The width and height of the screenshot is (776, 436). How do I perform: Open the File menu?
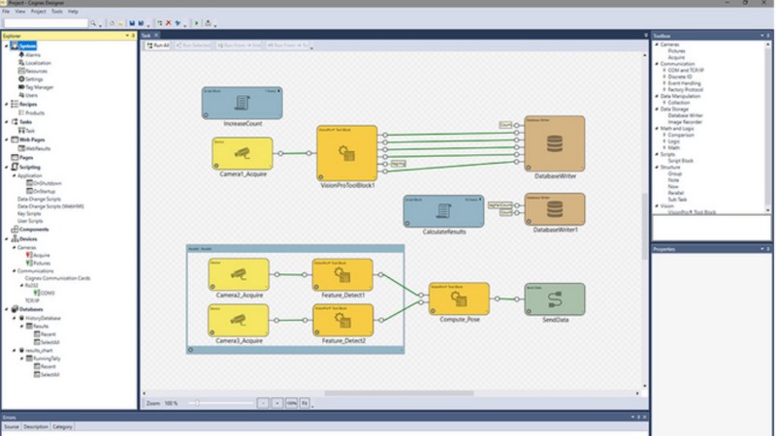[x=6, y=12]
